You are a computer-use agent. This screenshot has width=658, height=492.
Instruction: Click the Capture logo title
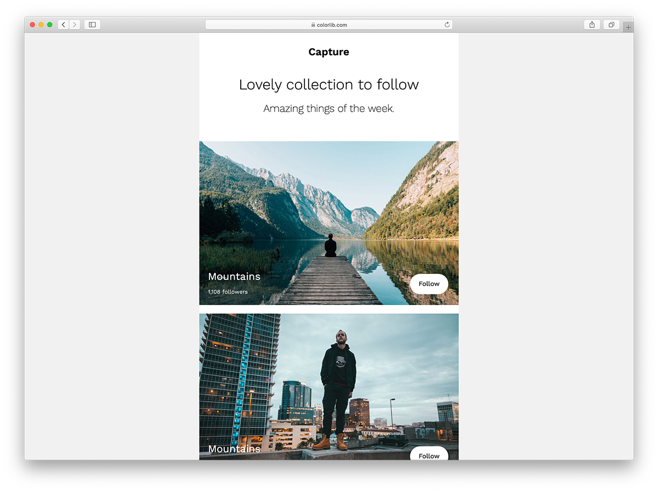click(329, 52)
